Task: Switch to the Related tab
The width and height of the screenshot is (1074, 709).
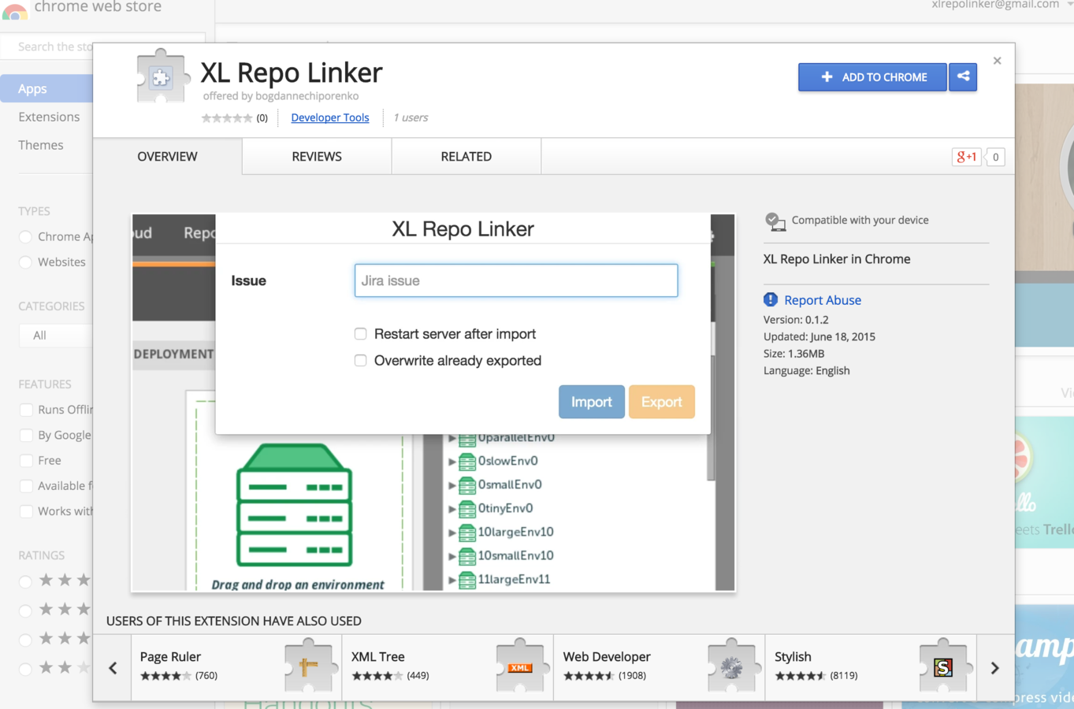Action: (x=466, y=157)
